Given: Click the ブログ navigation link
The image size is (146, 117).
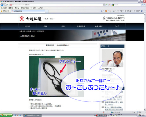Looking at the screenshot, I should (116, 26).
